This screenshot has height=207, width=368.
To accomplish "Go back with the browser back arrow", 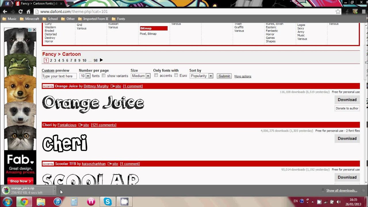I will (5, 11).
